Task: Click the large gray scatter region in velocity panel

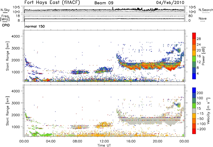Action: pos(150,121)
